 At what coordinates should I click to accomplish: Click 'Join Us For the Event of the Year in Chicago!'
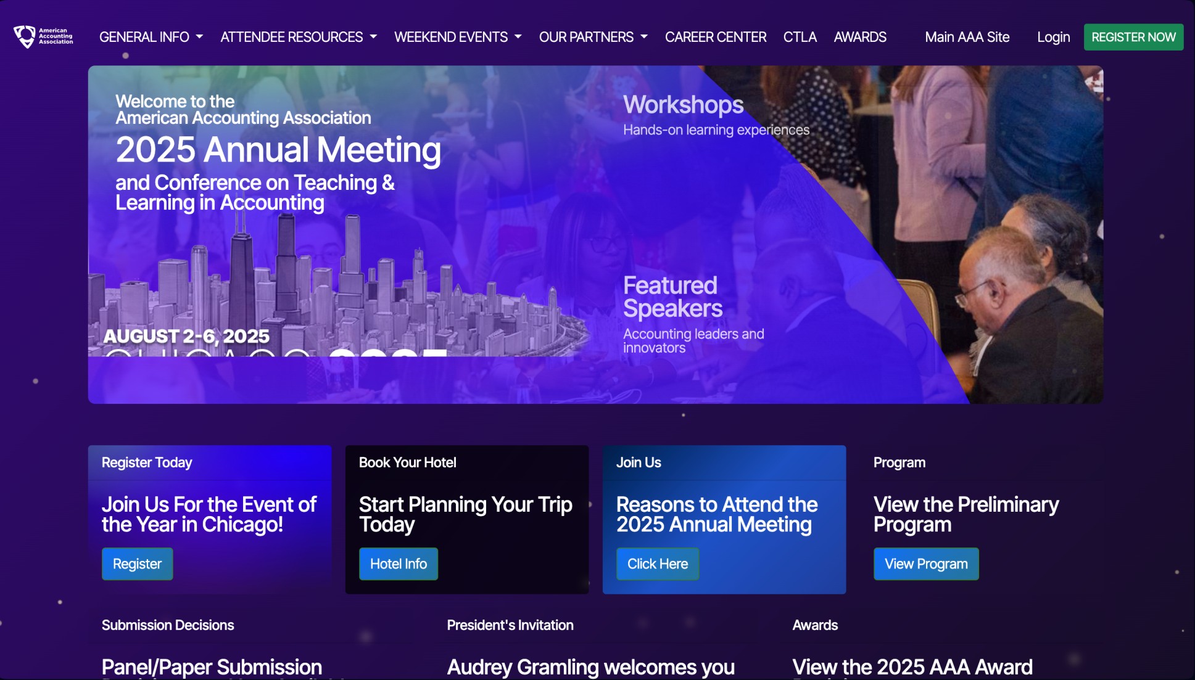pyautogui.click(x=209, y=514)
